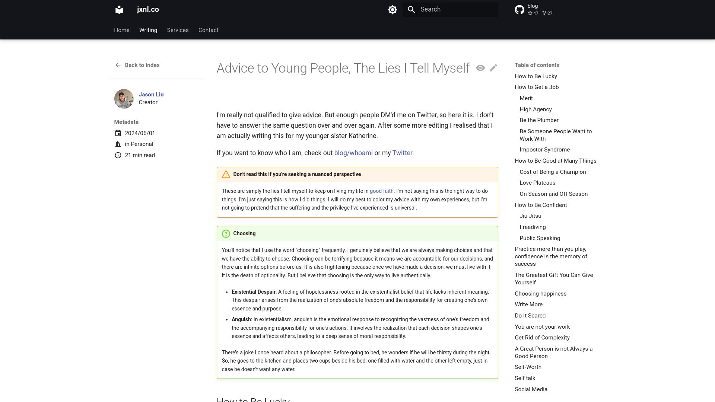Go to Impostor Syndrome subsection
The image size is (715, 402).
click(x=544, y=150)
